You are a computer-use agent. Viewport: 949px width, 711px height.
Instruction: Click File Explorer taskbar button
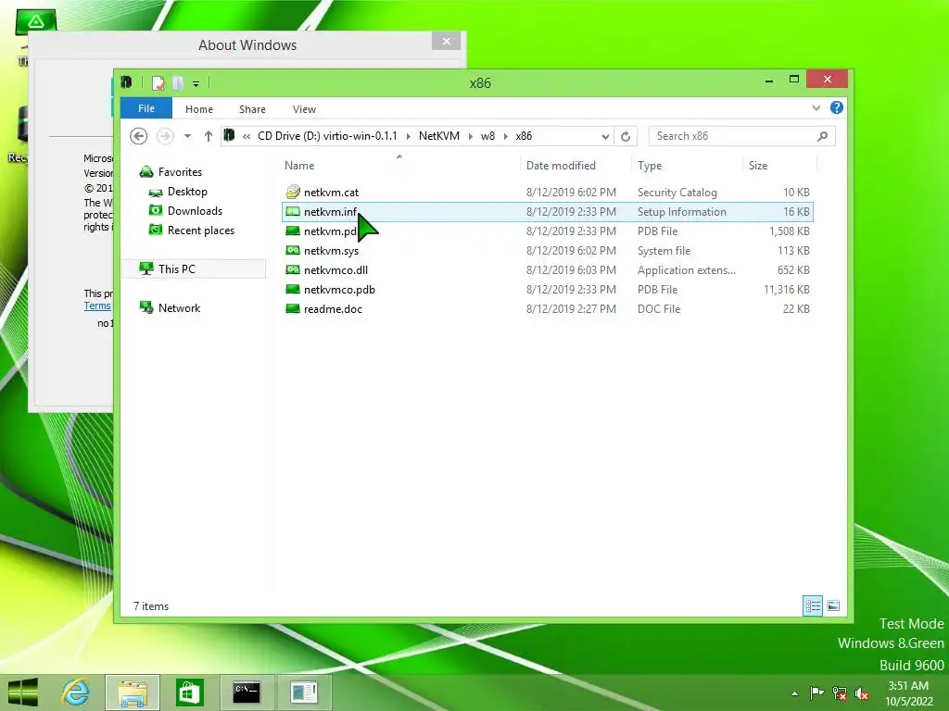[133, 692]
